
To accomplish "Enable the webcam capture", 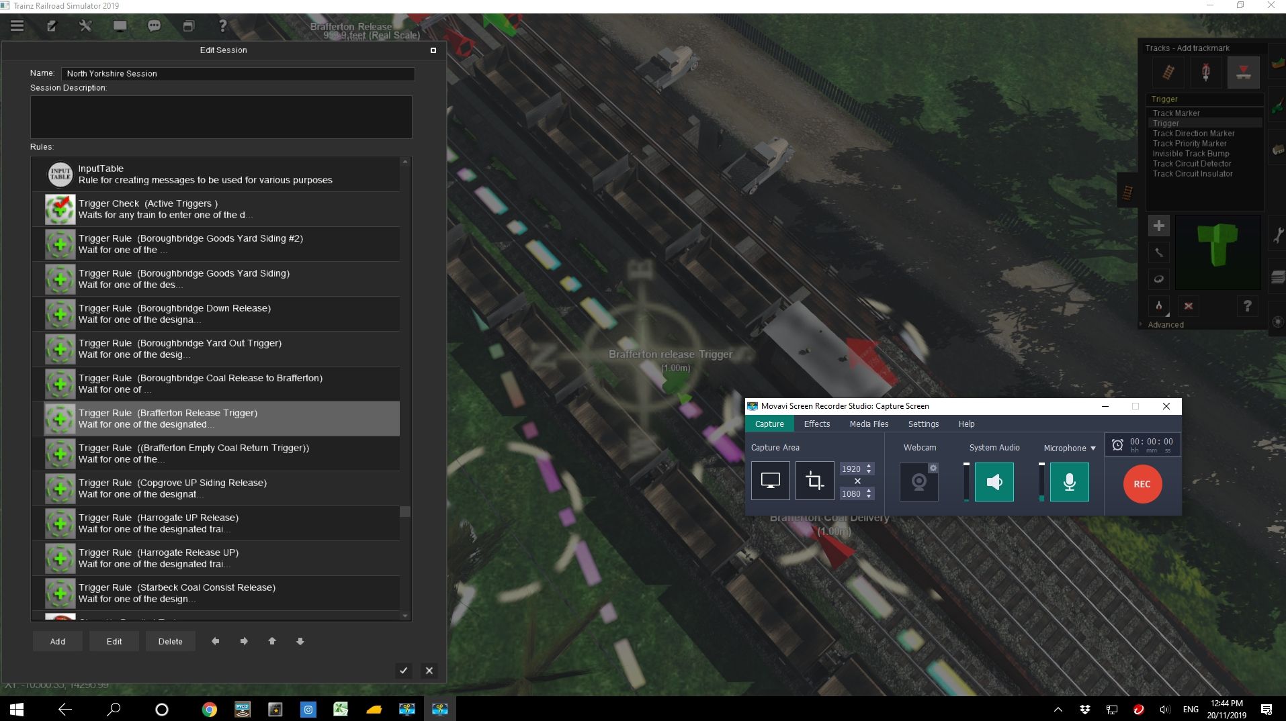I will [918, 482].
